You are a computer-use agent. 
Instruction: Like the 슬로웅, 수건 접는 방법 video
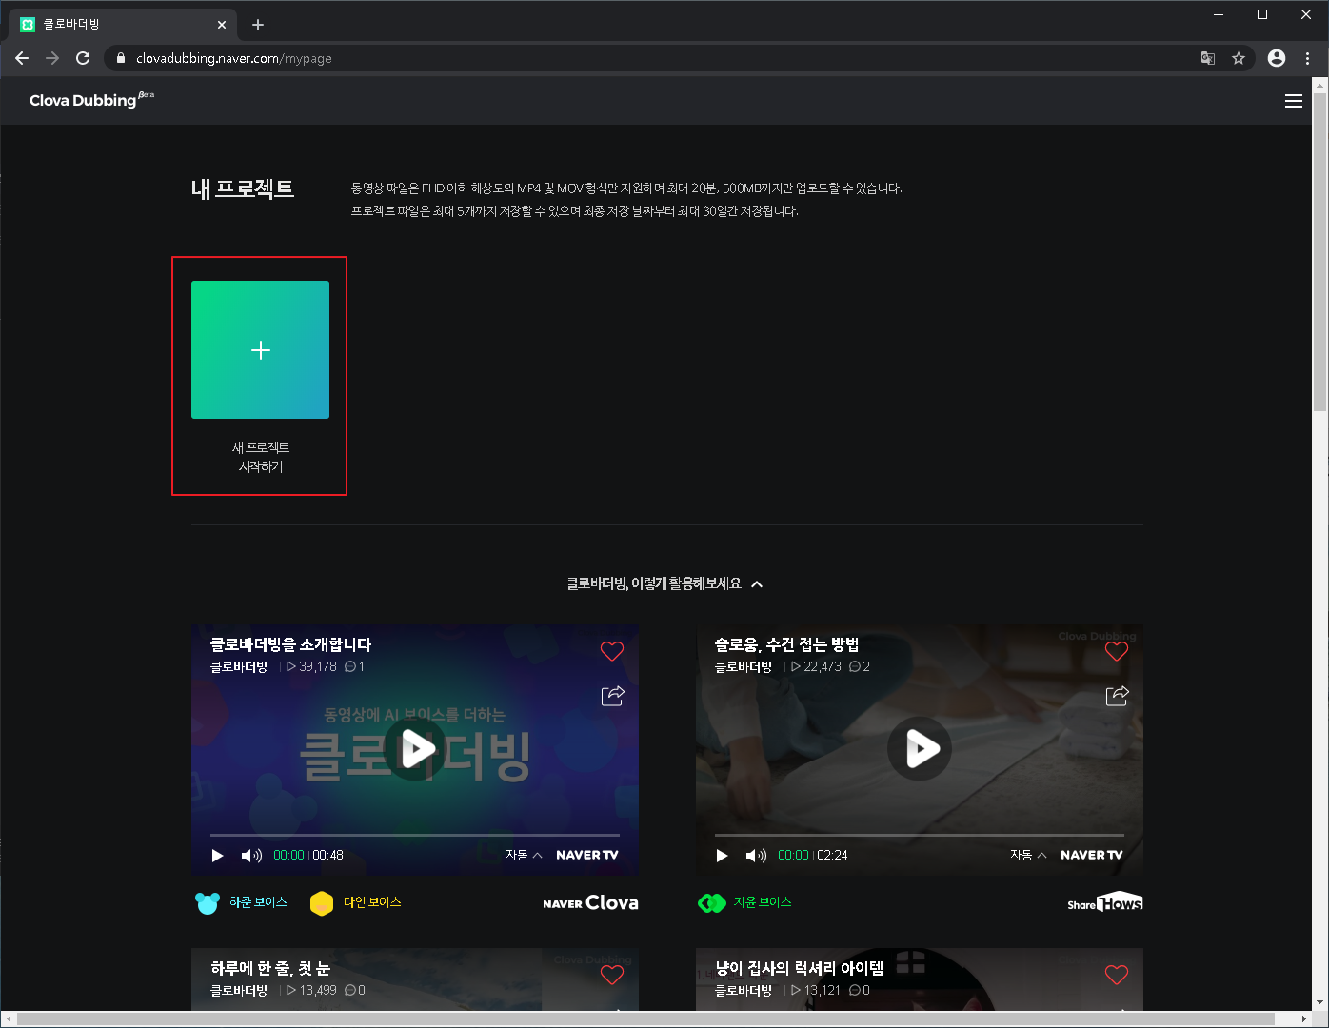(x=1117, y=651)
